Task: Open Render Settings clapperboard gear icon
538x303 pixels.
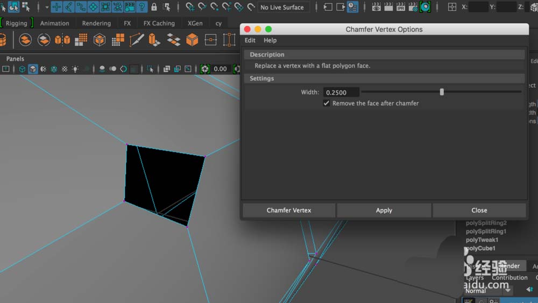Action: (x=413, y=7)
